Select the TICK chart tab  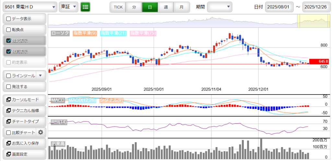tap(118, 7)
